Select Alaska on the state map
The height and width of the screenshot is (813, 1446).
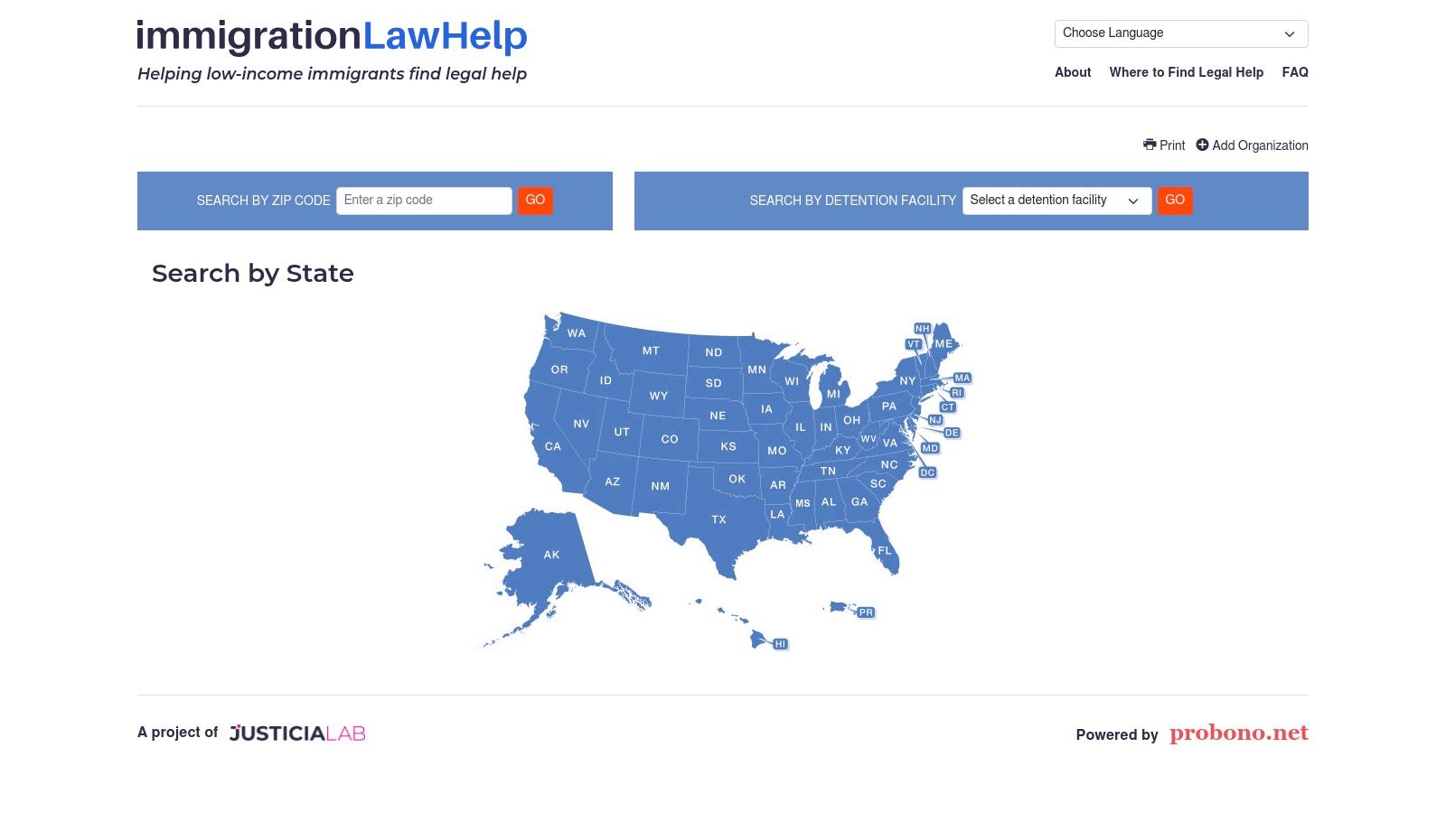[550, 554]
